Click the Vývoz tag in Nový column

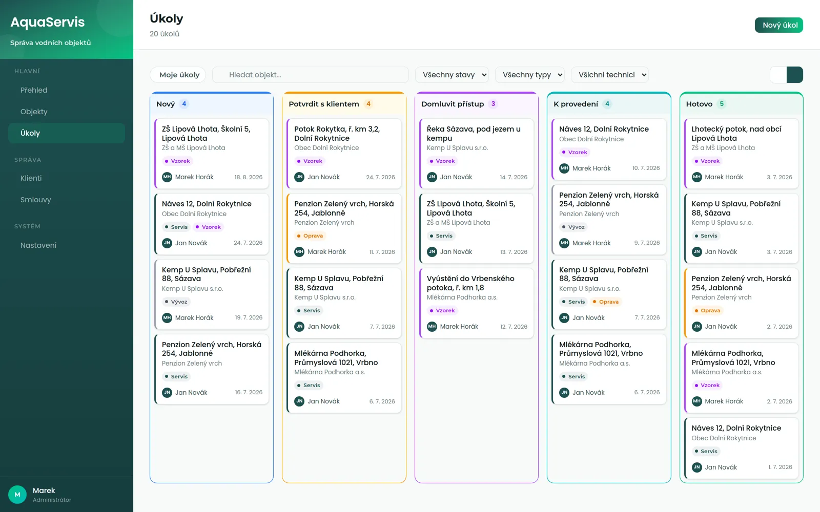point(176,302)
